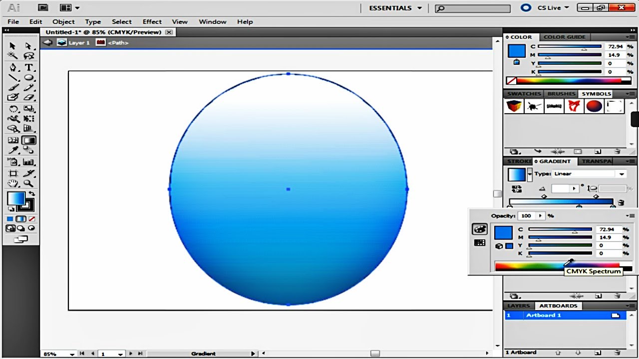
Task: Toggle reverse gradient direction
Action: point(517,188)
